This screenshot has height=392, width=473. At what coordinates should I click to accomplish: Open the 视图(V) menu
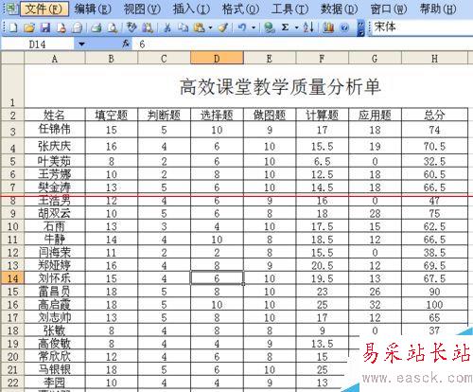coord(142,9)
